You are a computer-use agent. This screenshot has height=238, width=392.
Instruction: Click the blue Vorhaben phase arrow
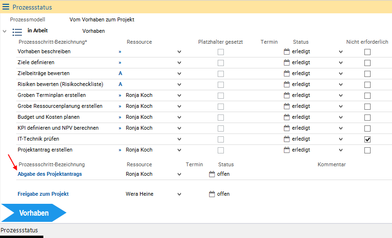point(33,213)
